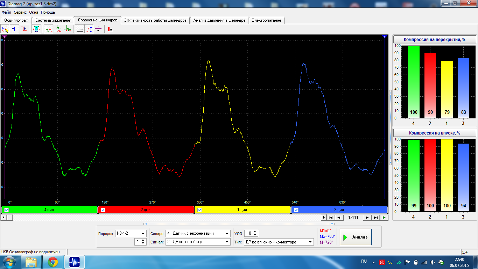478x269 pixels.
Task: Switch to the Система зажигания tab
Action: click(53, 20)
